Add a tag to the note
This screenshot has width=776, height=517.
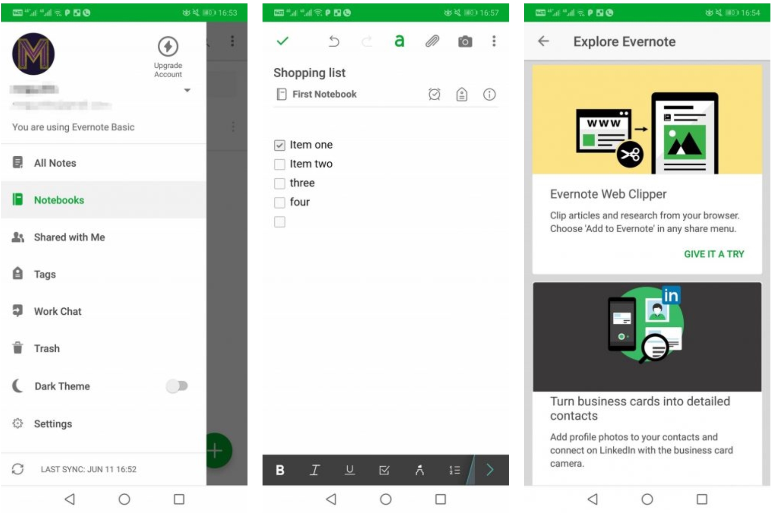point(462,94)
